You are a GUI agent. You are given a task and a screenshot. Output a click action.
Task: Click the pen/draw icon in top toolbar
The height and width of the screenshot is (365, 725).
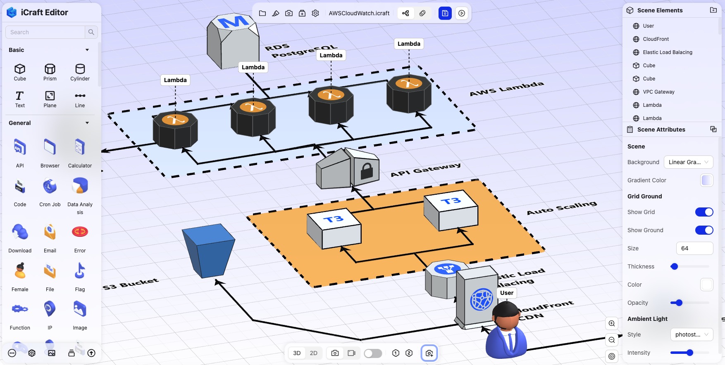pos(276,13)
